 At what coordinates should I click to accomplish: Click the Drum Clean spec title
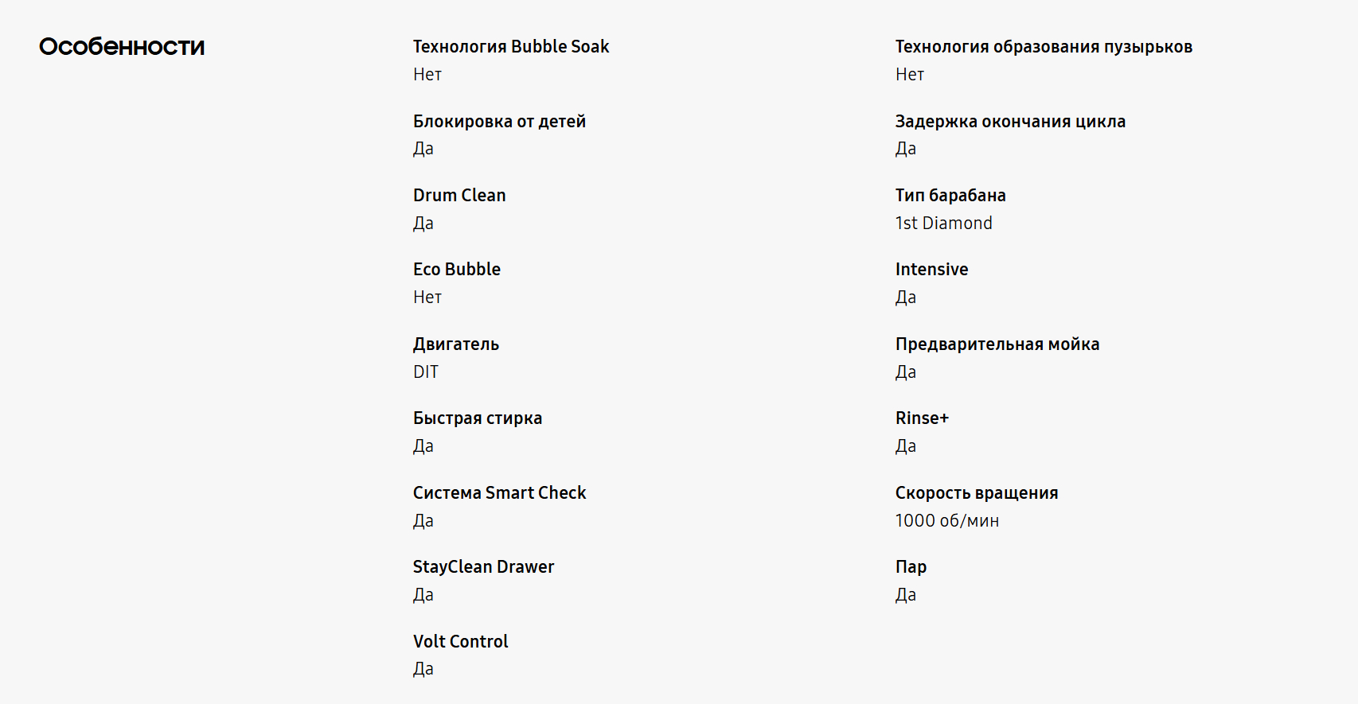pos(459,196)
